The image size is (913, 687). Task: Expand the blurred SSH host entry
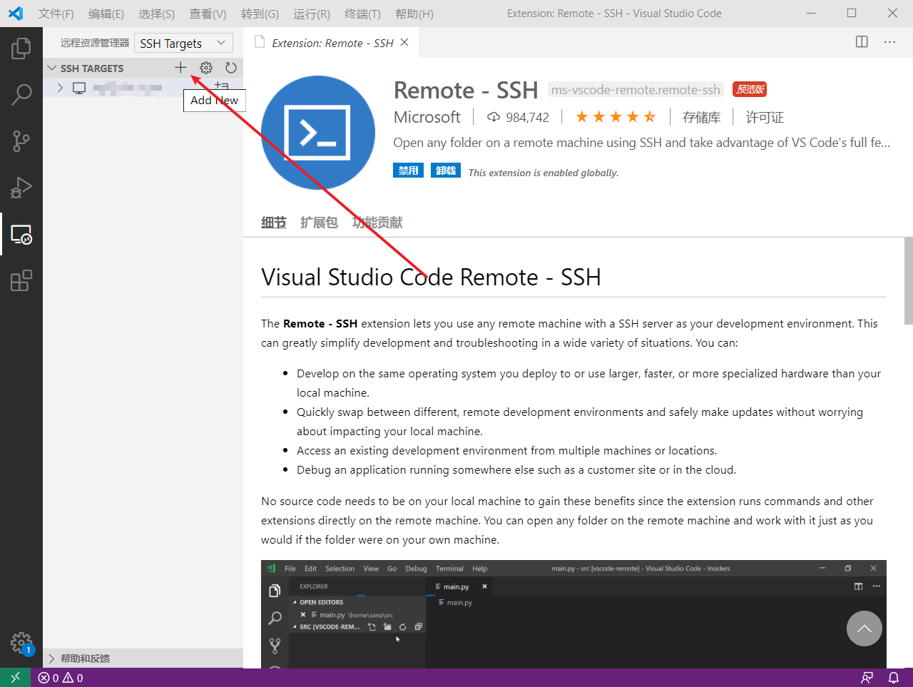tap(60, 88)
